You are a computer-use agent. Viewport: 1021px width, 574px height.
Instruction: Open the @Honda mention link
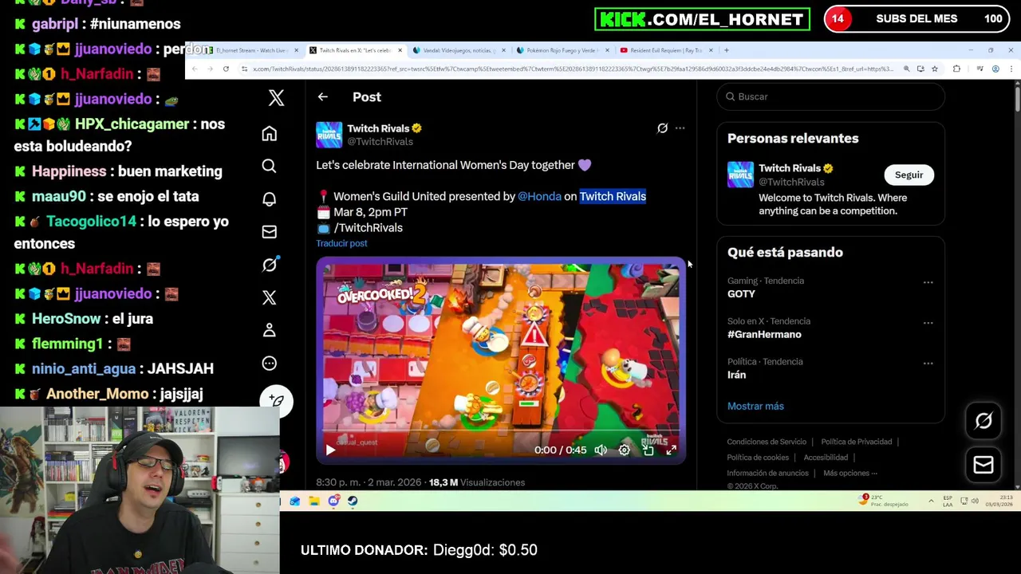pyautogui.click(x=539, y=196)
